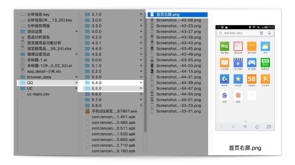Select file 未标题-1.ai
This screenshot has width=295, height=165.
click(37, 60)
